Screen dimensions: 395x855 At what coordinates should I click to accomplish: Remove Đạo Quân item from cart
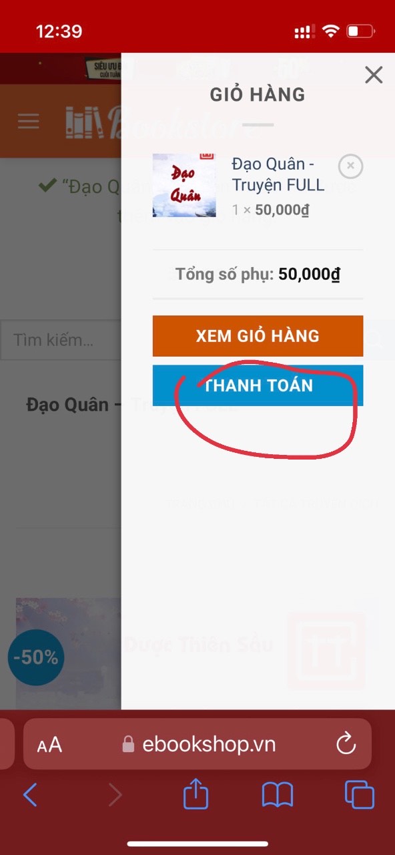click(x=351, y=166)
